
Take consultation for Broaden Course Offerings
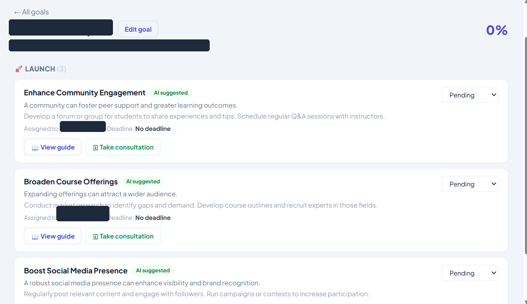123,236
